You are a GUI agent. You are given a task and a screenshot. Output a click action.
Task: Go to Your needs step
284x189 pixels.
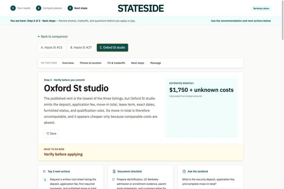point(24,8)
